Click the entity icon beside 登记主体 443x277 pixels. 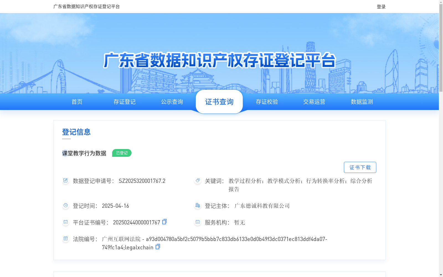tap(198, 206)
